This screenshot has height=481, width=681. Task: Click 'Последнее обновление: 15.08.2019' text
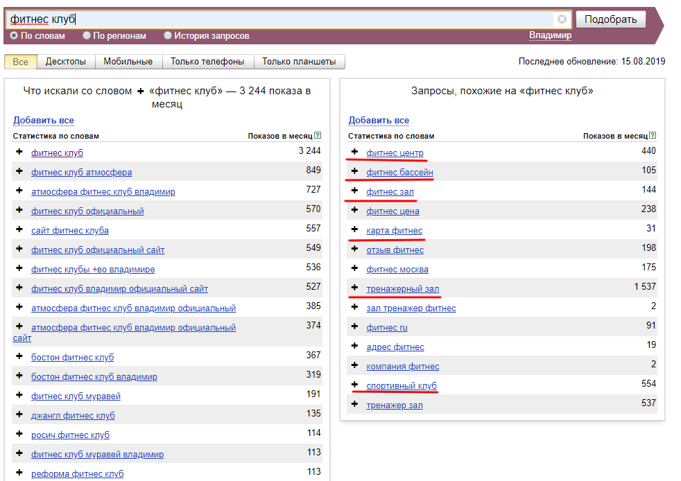[x=592, y=62]
